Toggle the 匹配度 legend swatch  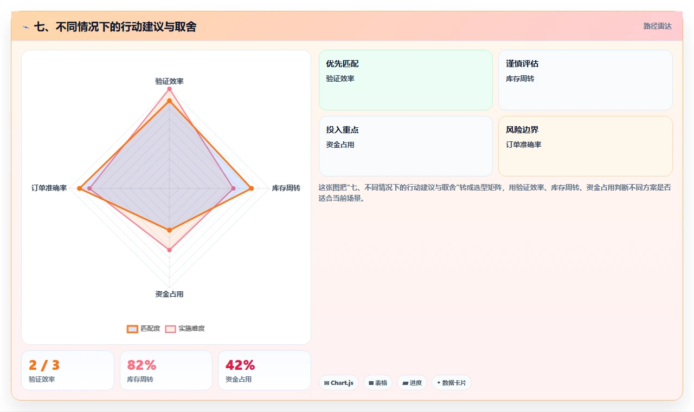coord(133,329)
